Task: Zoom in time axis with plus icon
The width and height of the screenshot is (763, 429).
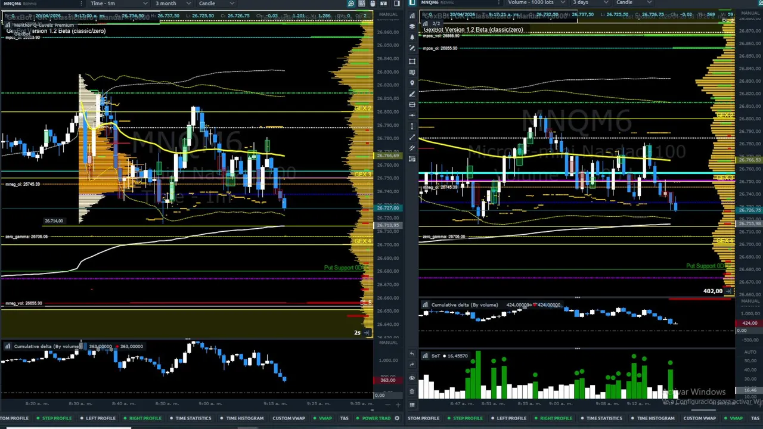Action: 398,405
